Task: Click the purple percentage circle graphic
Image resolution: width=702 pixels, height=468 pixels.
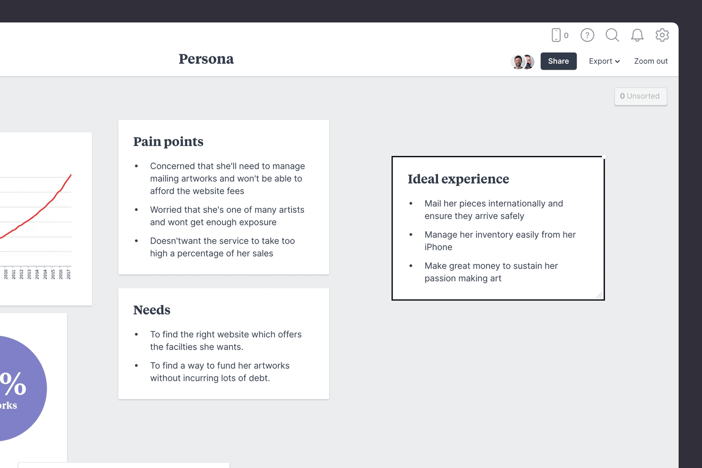Action: (x=19, y=388)
